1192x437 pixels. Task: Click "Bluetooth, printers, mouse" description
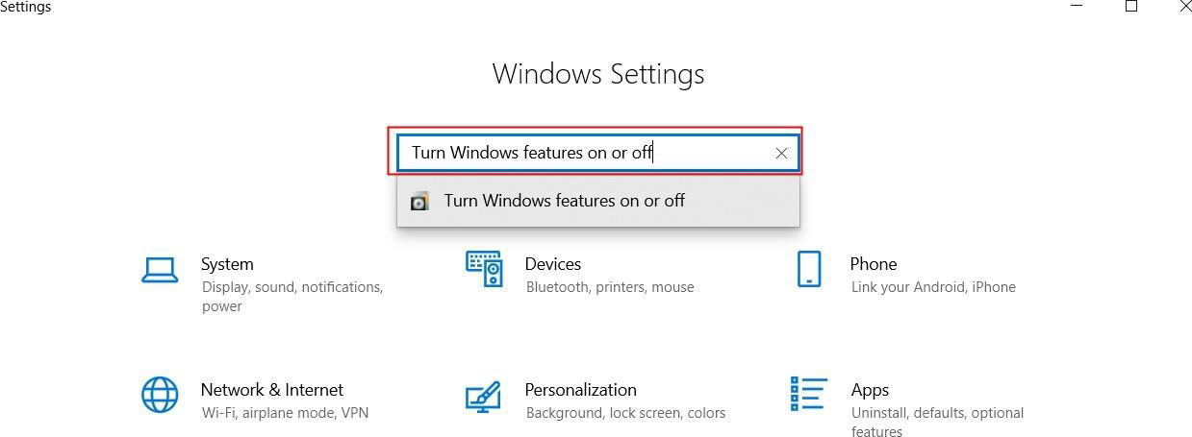pyautogui.click(x=610, y=287)
